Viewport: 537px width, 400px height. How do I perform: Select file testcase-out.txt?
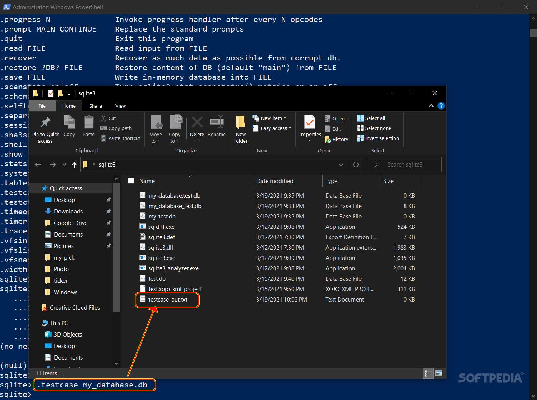click(x=168, y=300)
